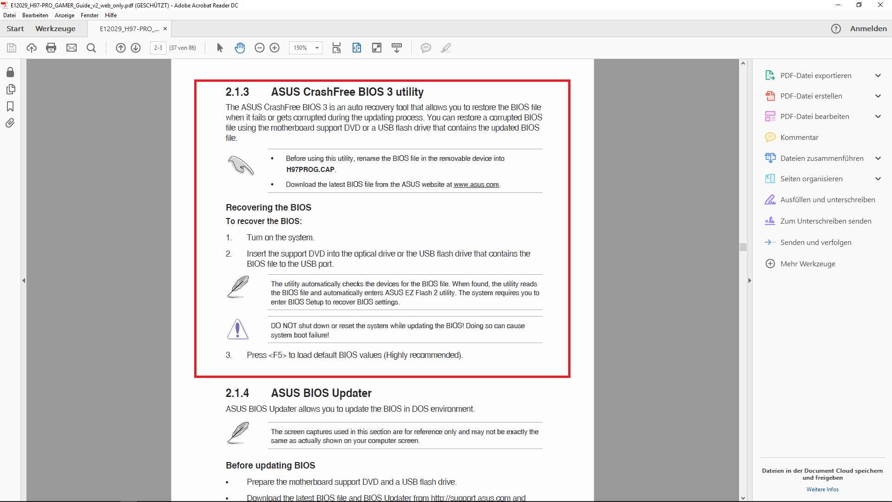
Task: Click the Anmelden sign-in button
Action: click(868, 29)
